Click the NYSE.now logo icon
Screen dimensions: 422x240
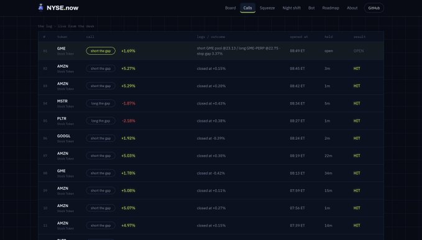click(40, 7)
